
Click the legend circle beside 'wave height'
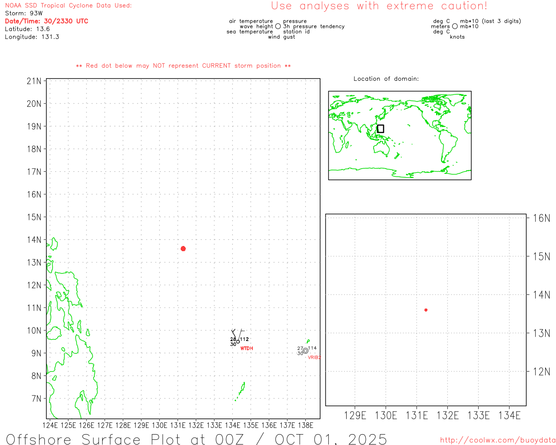point(278,27)
